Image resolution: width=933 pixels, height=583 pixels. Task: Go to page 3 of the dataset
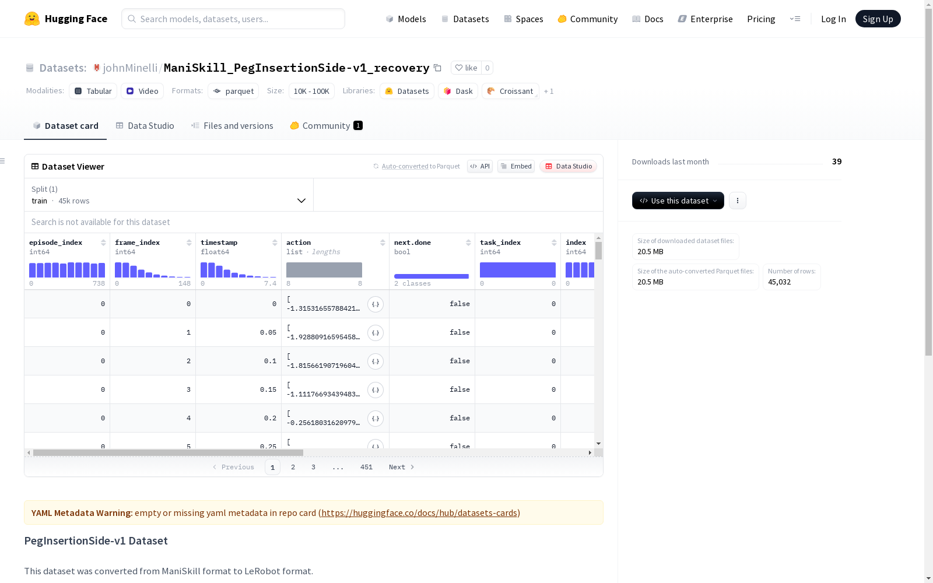(x=313, y=467)
